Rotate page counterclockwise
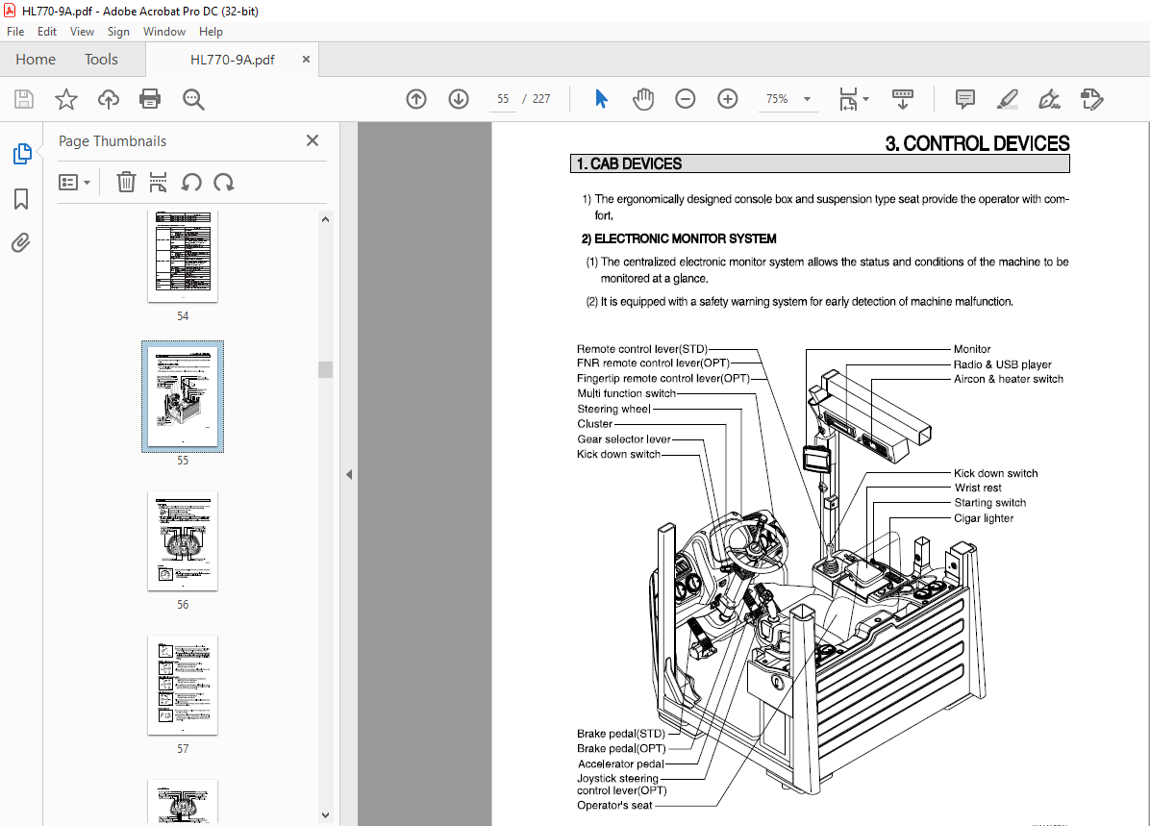The width and height of the screenshot is (1150, 826). click(x=191, y=182)
